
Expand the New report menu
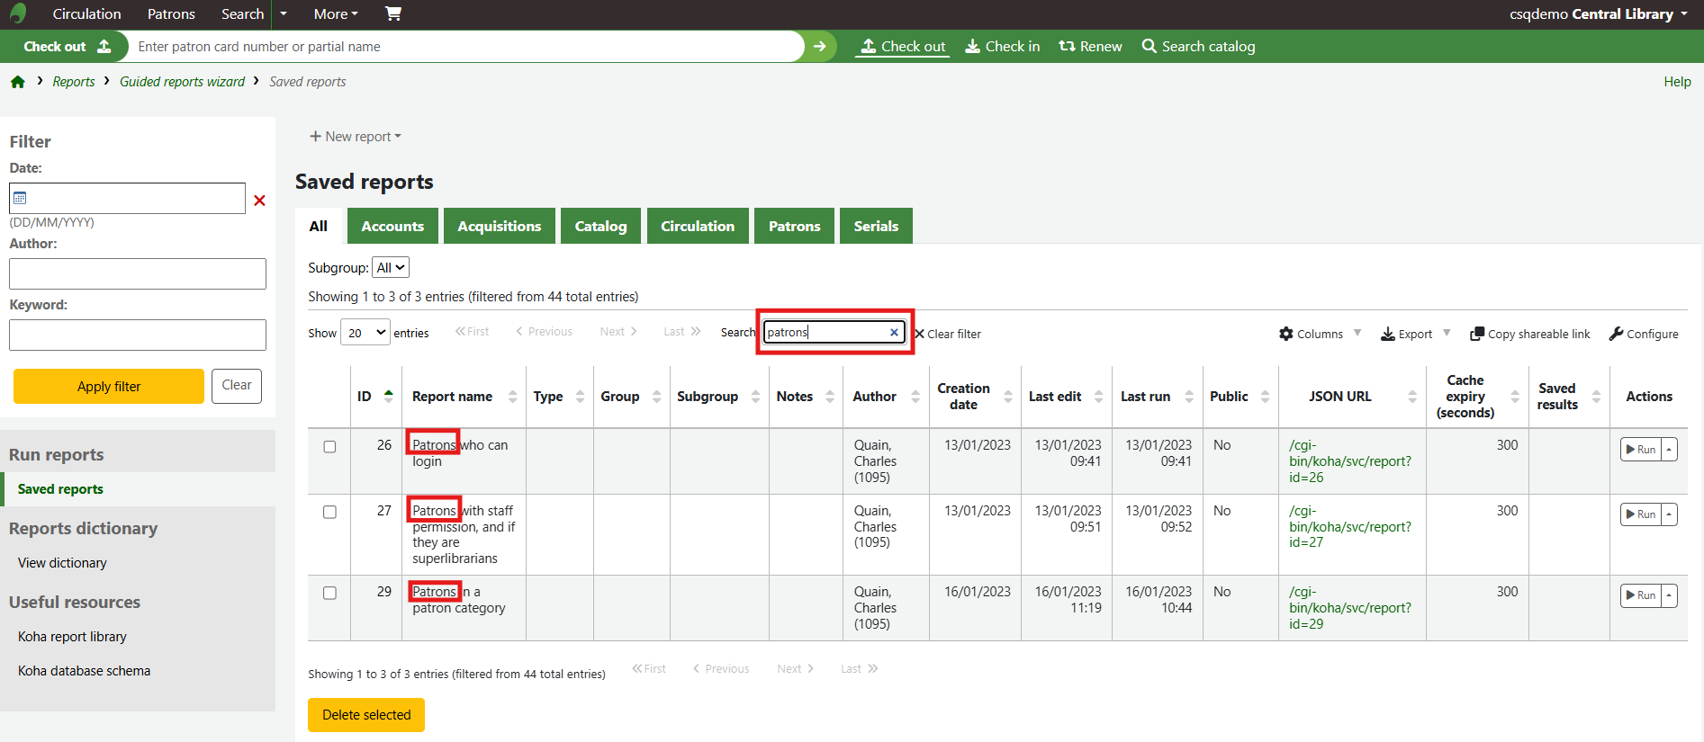[356, 137]
